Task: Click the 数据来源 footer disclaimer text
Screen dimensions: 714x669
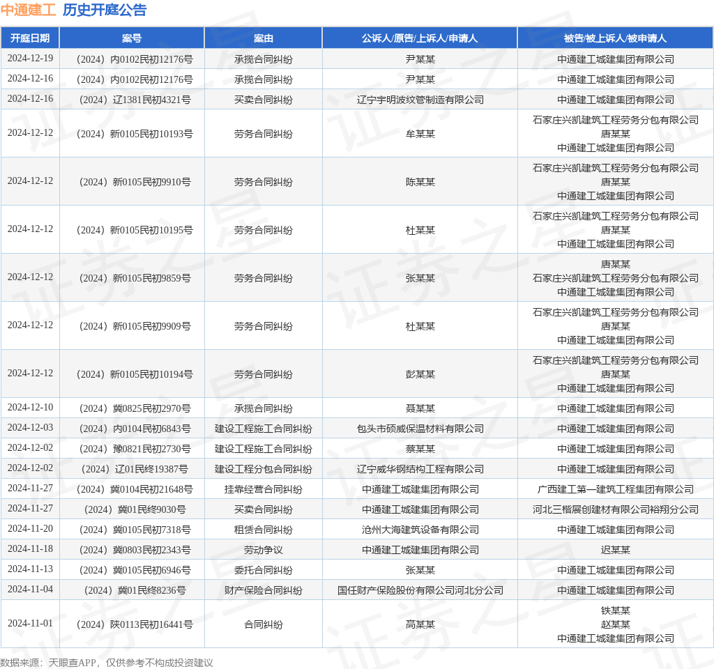Action: 107,663
